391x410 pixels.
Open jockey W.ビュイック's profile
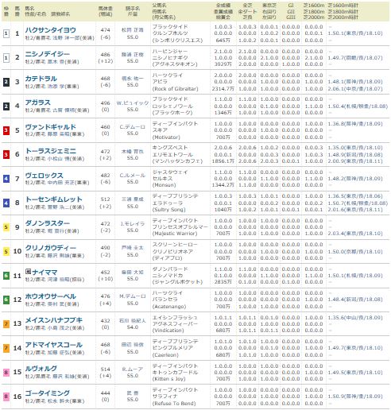pyautogui.click(x=133, y=103)
